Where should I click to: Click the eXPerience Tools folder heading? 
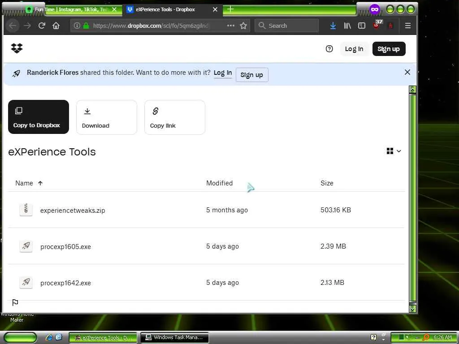[x=52, y=152]
